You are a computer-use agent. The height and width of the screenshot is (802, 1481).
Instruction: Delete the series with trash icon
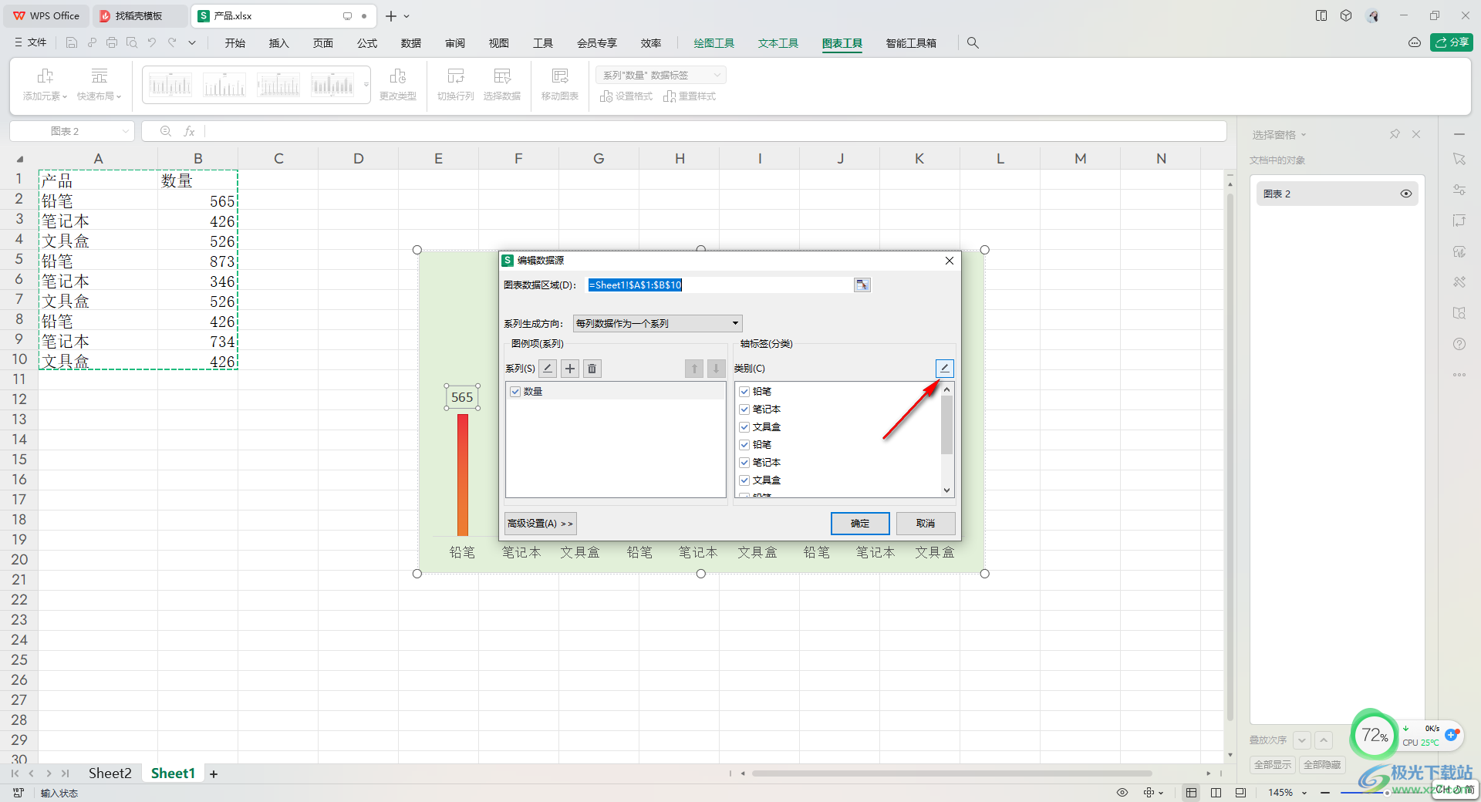592,369
